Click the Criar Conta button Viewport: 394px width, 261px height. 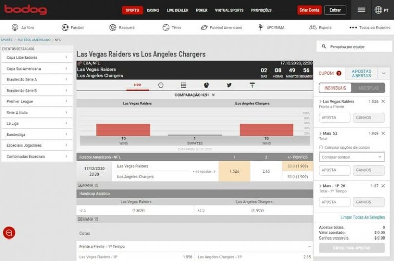click(309, 10)
